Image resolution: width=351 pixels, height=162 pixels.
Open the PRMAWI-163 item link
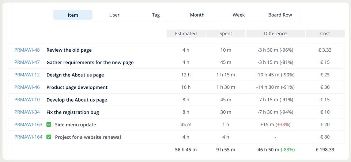click(28, 125)
